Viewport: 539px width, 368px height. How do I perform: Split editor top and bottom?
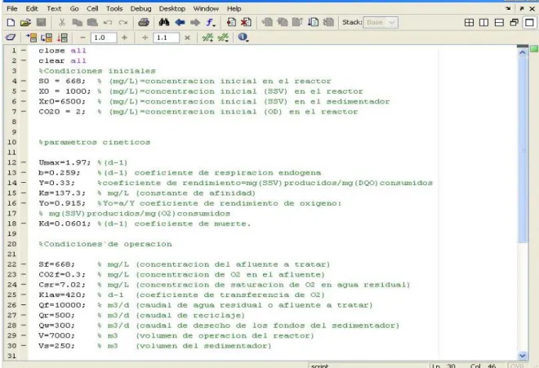499,23
